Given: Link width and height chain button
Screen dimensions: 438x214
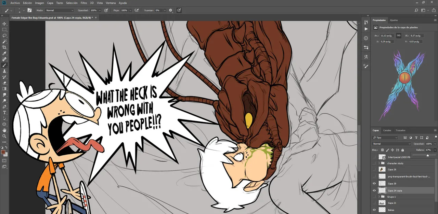Looking at the screenshot, I should pyautogui.click(x=399, y=35).
